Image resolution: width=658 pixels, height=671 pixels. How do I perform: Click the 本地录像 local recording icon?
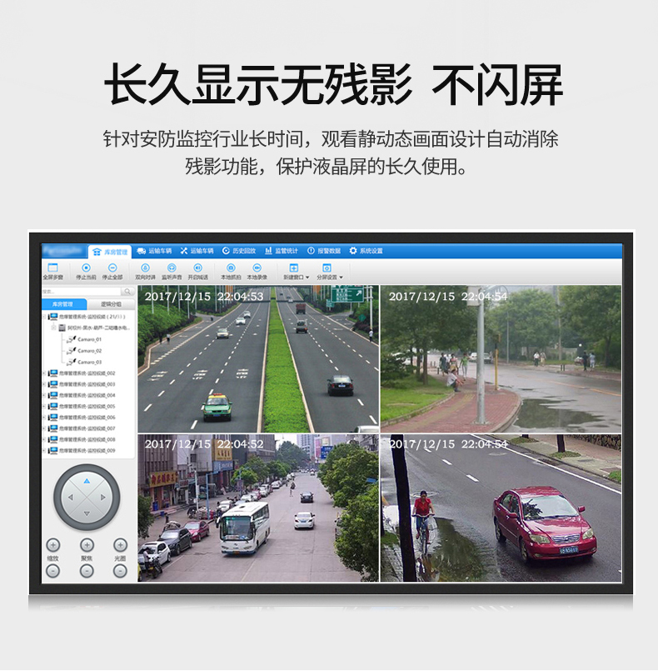(x=257, y=268)
